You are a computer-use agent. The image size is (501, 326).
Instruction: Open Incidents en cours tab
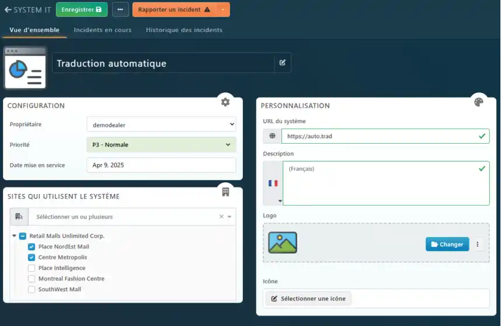point(103,30)
